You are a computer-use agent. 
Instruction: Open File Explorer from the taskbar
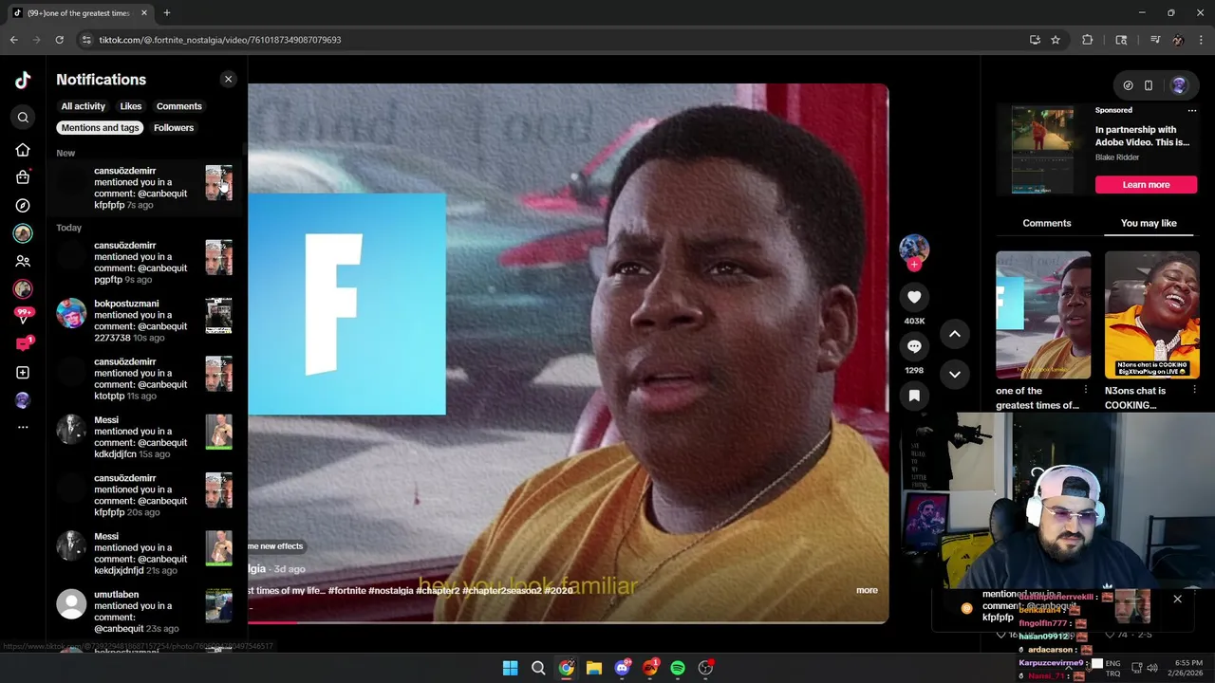(594, 668)
